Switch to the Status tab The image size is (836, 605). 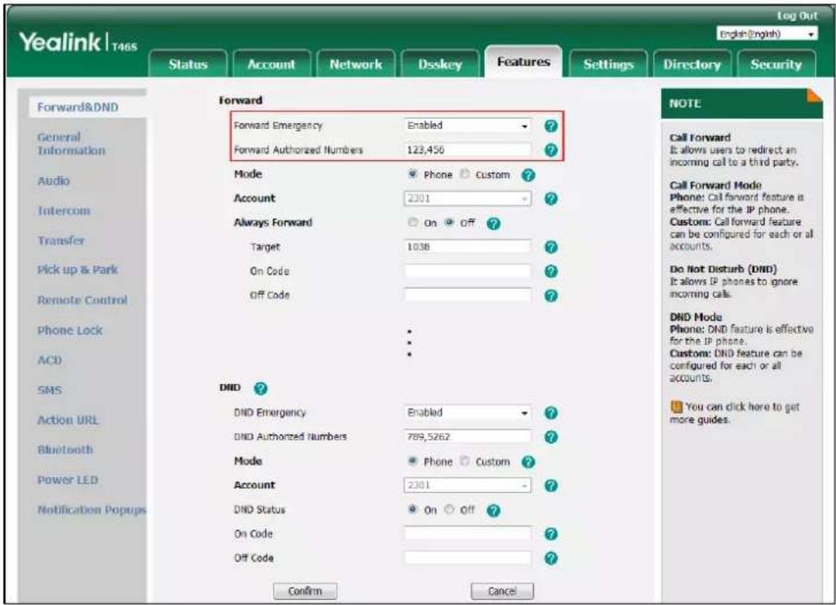tap(188, 65)
